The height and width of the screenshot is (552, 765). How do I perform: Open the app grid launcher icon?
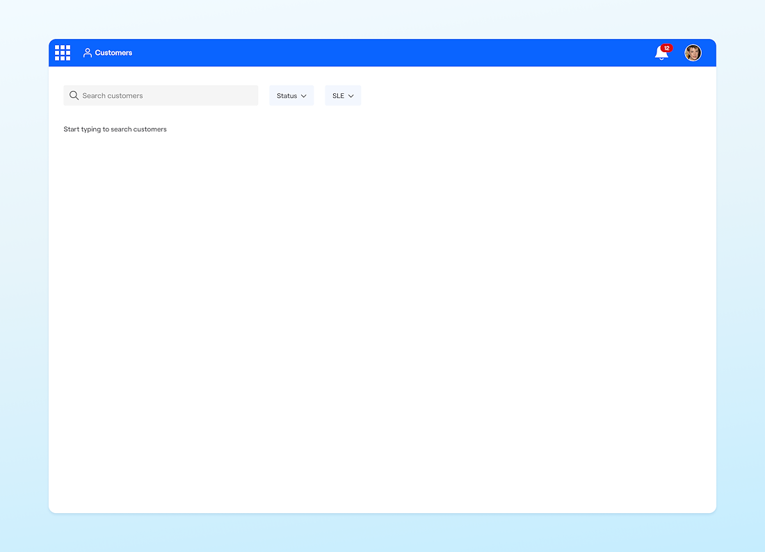click(63, 53)
